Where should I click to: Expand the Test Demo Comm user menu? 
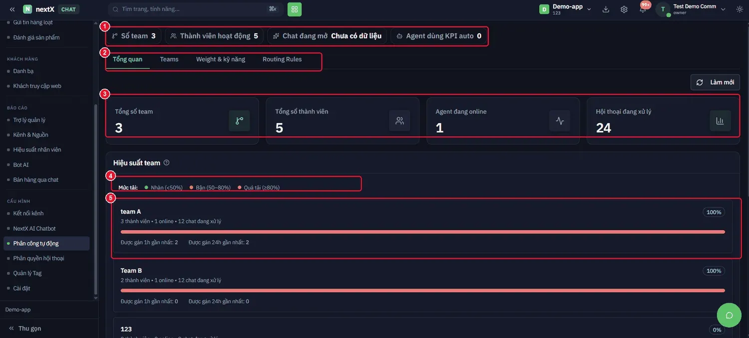pos(691,9)
